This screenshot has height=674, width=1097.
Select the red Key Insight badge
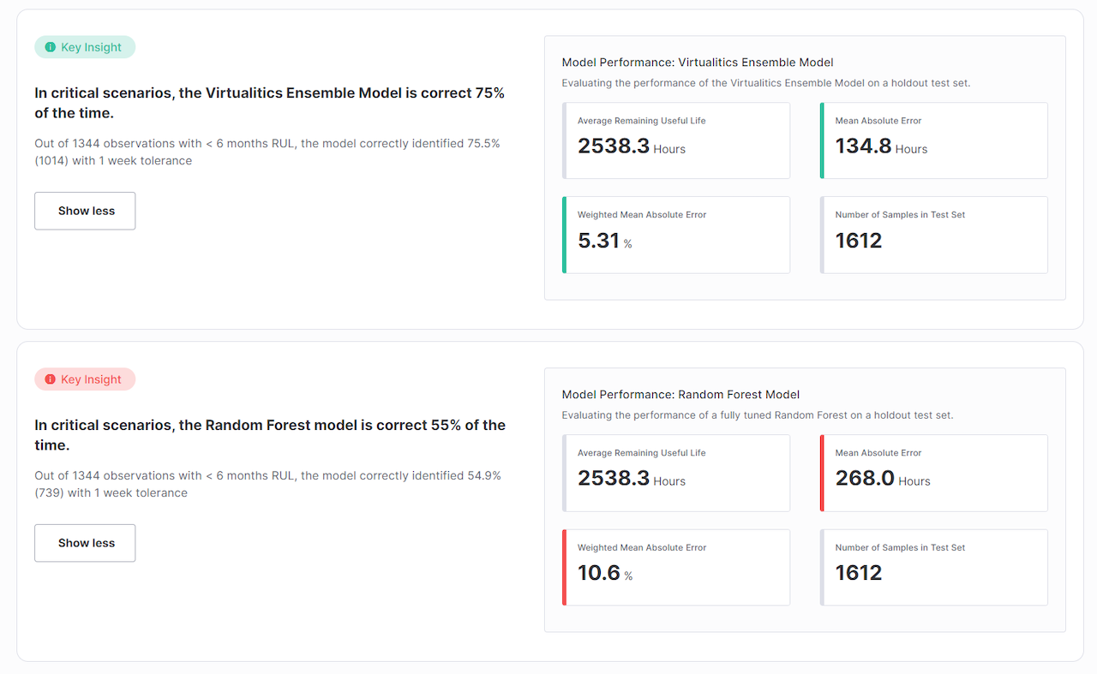click(85, 379)
